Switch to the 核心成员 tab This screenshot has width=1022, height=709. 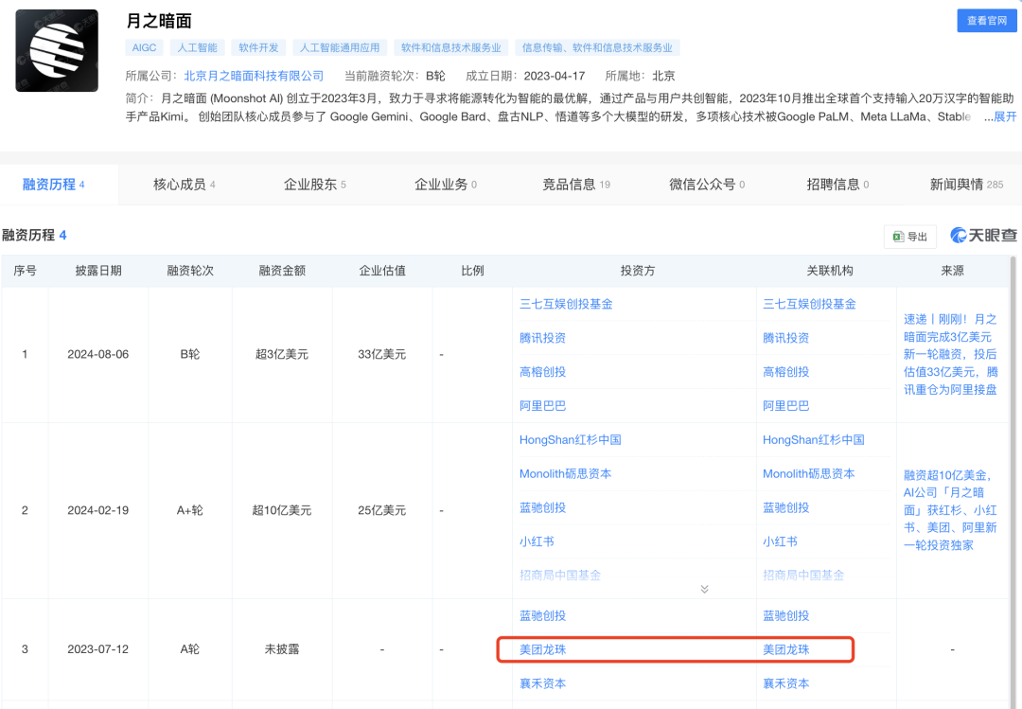point(184,185)
